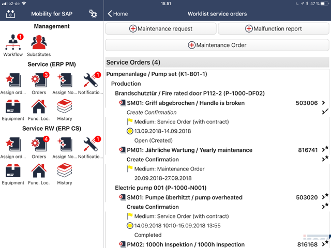Click date range 13.09.2018-14.09.2018
Viewport: 331px width, 248px height.
pyautogui.click(x=162, y=131)
